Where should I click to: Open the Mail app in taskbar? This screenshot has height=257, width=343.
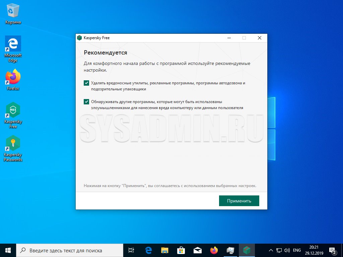[197, 250]
